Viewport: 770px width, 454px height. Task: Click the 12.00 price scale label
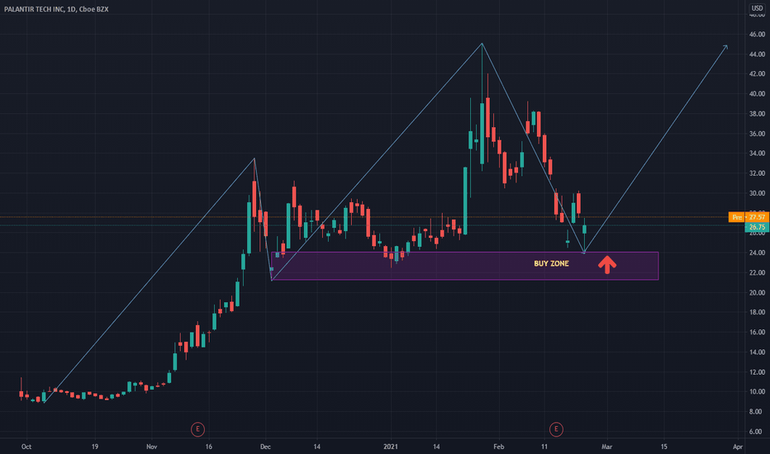tap(757, 372)
